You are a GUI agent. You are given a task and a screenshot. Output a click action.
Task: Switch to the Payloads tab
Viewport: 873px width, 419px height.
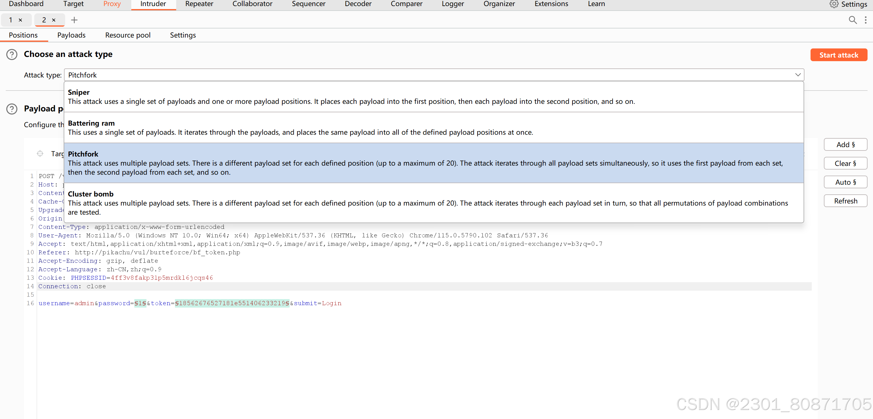[x=71, y=35]
